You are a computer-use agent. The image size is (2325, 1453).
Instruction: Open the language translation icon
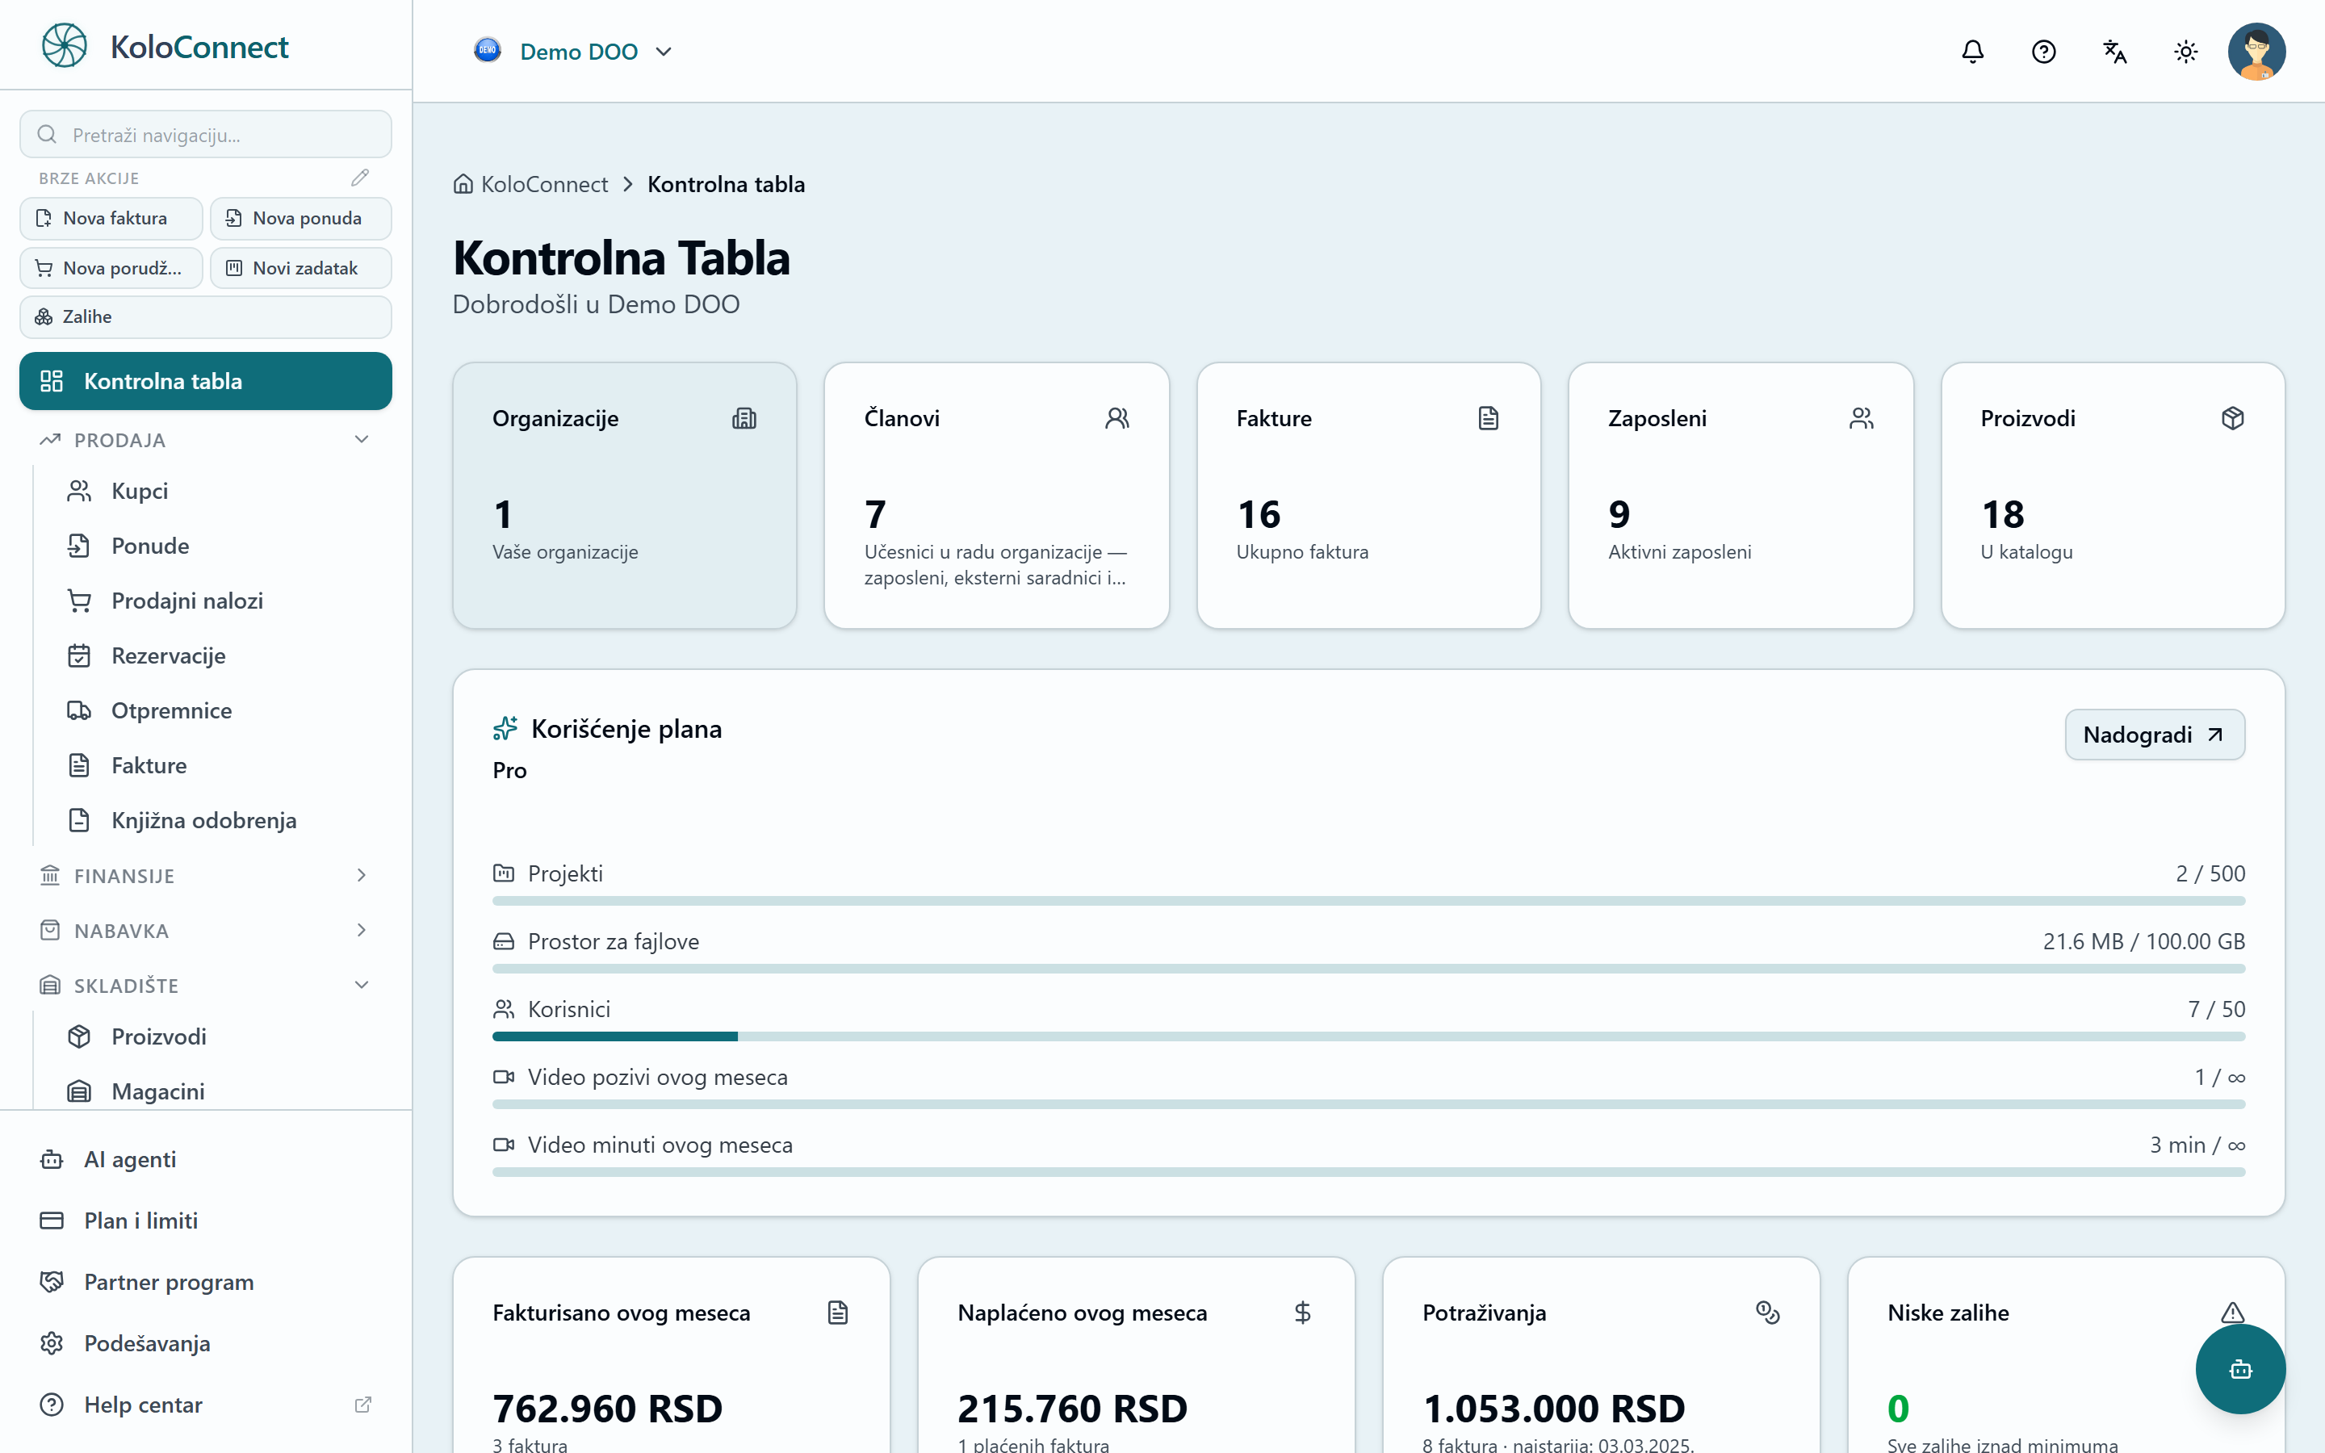(x=2114, y=52)
